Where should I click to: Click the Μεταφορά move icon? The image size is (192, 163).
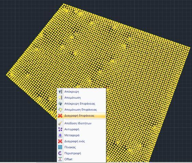[60, 135]
